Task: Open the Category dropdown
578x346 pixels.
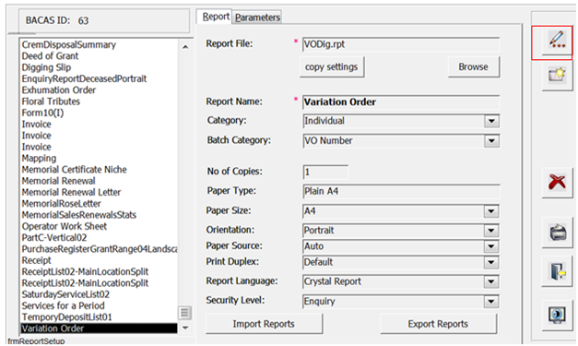Action: [491, 121]
